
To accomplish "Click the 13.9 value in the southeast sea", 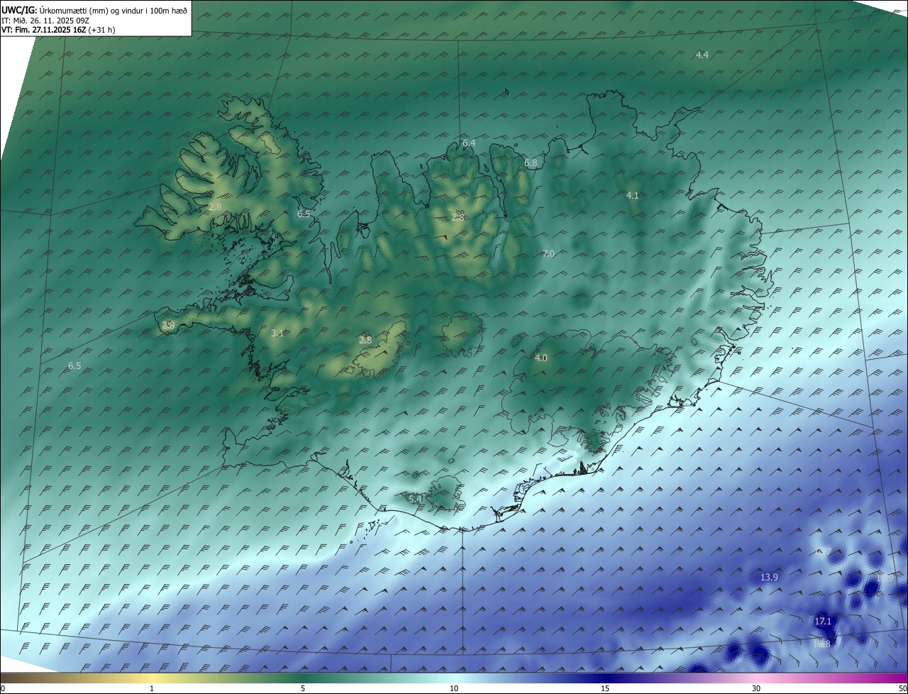I will pyautogui.click(x=770, y=578).
